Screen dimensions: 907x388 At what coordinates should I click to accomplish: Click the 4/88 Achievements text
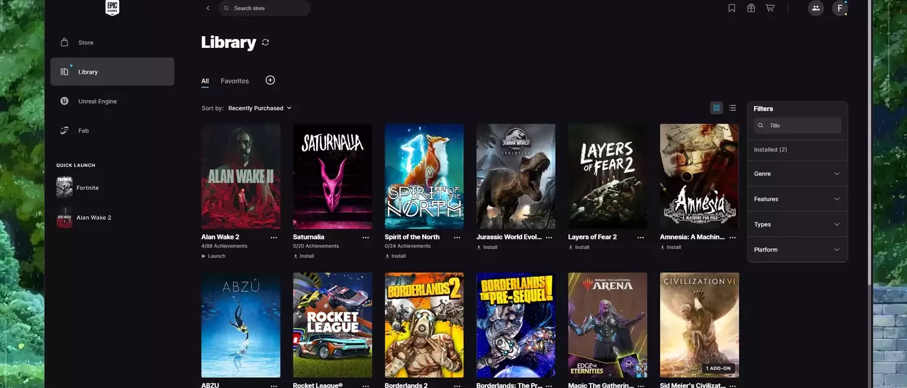[224, 246]
